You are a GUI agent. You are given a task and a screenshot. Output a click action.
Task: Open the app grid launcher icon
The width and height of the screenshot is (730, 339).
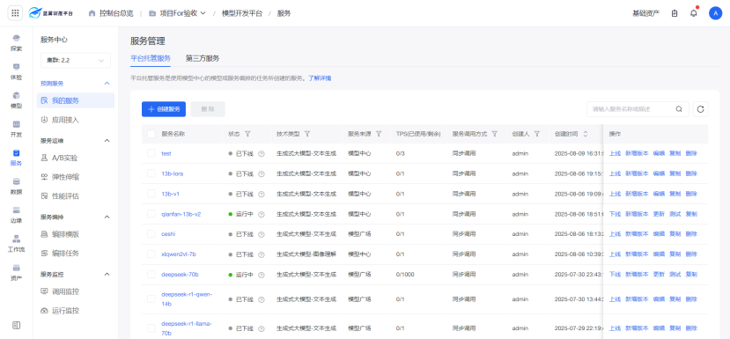tap(15, 13)
